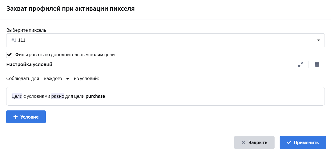
Task: Select the pixel field showing 111
Action: 165,40
